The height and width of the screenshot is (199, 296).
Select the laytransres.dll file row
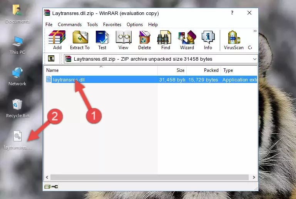pos(151,80)
